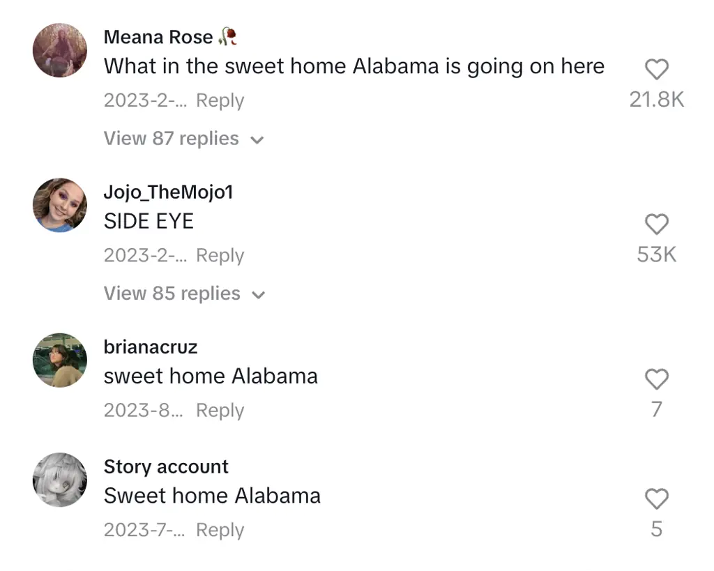
Task: Click chevron next to 85 replies
Action: [x=258, y=295]
